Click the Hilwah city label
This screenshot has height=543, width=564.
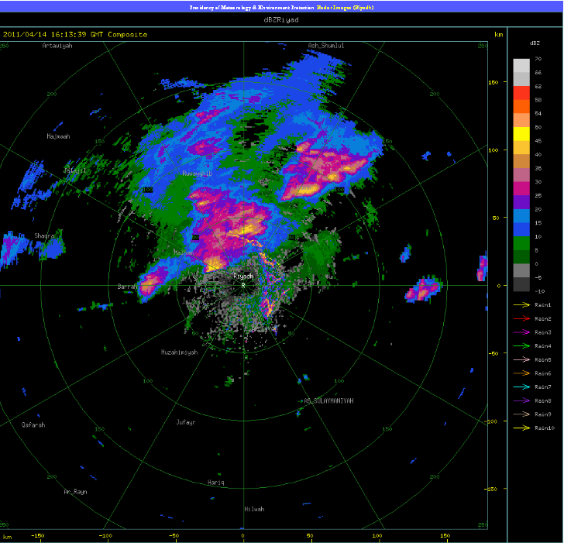click(254, 509)
